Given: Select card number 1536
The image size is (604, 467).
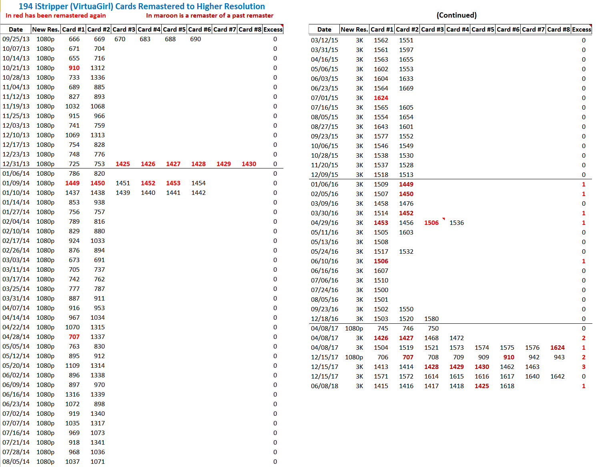Looking at the screenshot, I should pyautogui.click(x=457, y=223).
